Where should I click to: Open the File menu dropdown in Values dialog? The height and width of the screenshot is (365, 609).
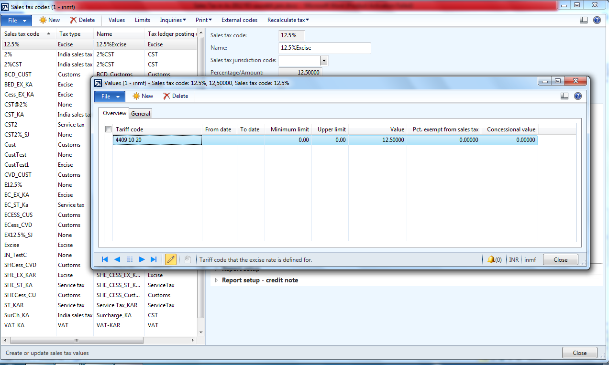click(x=110, y=96)
